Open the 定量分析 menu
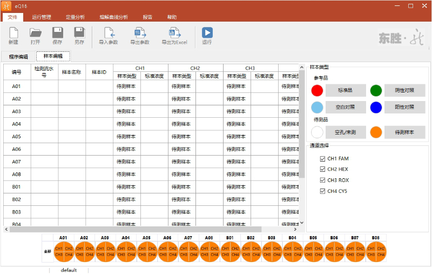This screenshot has height=275, width=432. (75, 17)
